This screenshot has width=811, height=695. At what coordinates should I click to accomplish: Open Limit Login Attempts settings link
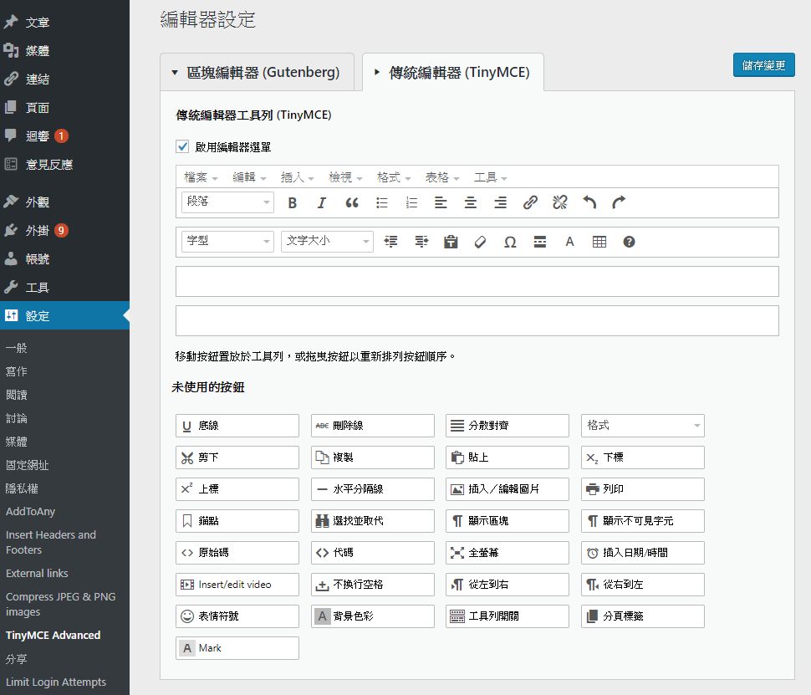point(56,682)
